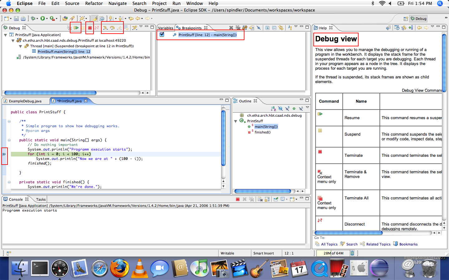Toggle Hide Non-Public Members in Outline
The width and height of the screenshot is (449, 280).
[294, 109]
